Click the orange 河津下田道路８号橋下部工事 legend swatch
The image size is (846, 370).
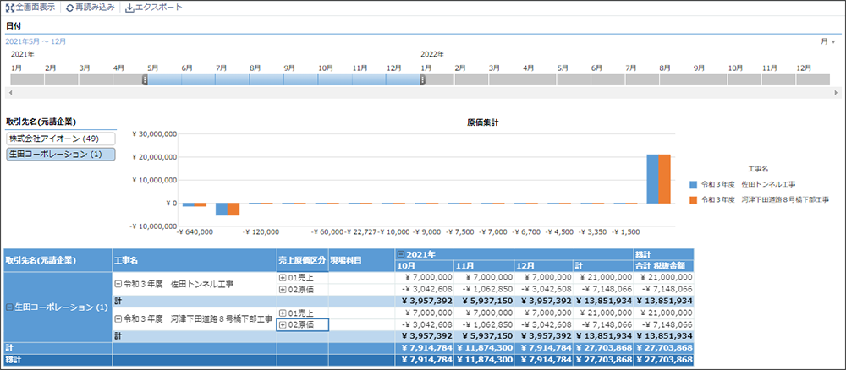click(694, 200)
